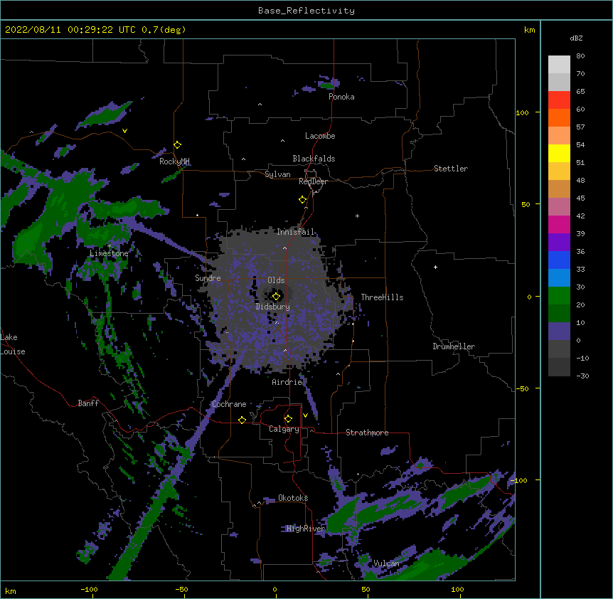Click the Lake Louise label
The height and width of the screenshot is (599, 613).
click(x=13, y=344)
